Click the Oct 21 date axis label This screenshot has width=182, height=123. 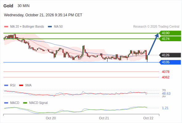104,118
